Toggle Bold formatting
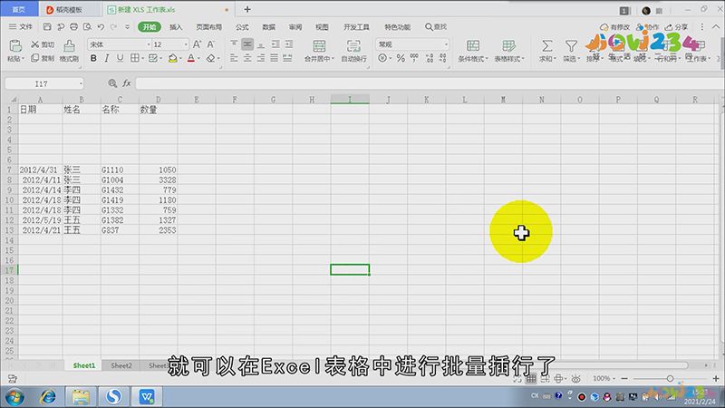Viewport: 725px width, 408px height. click(x=93, y=58)
